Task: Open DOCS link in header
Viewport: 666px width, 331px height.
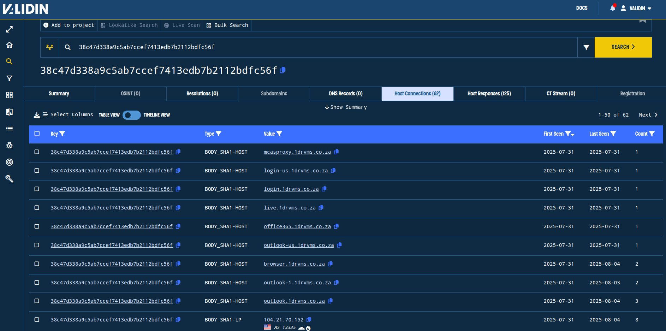Action: 582,8
